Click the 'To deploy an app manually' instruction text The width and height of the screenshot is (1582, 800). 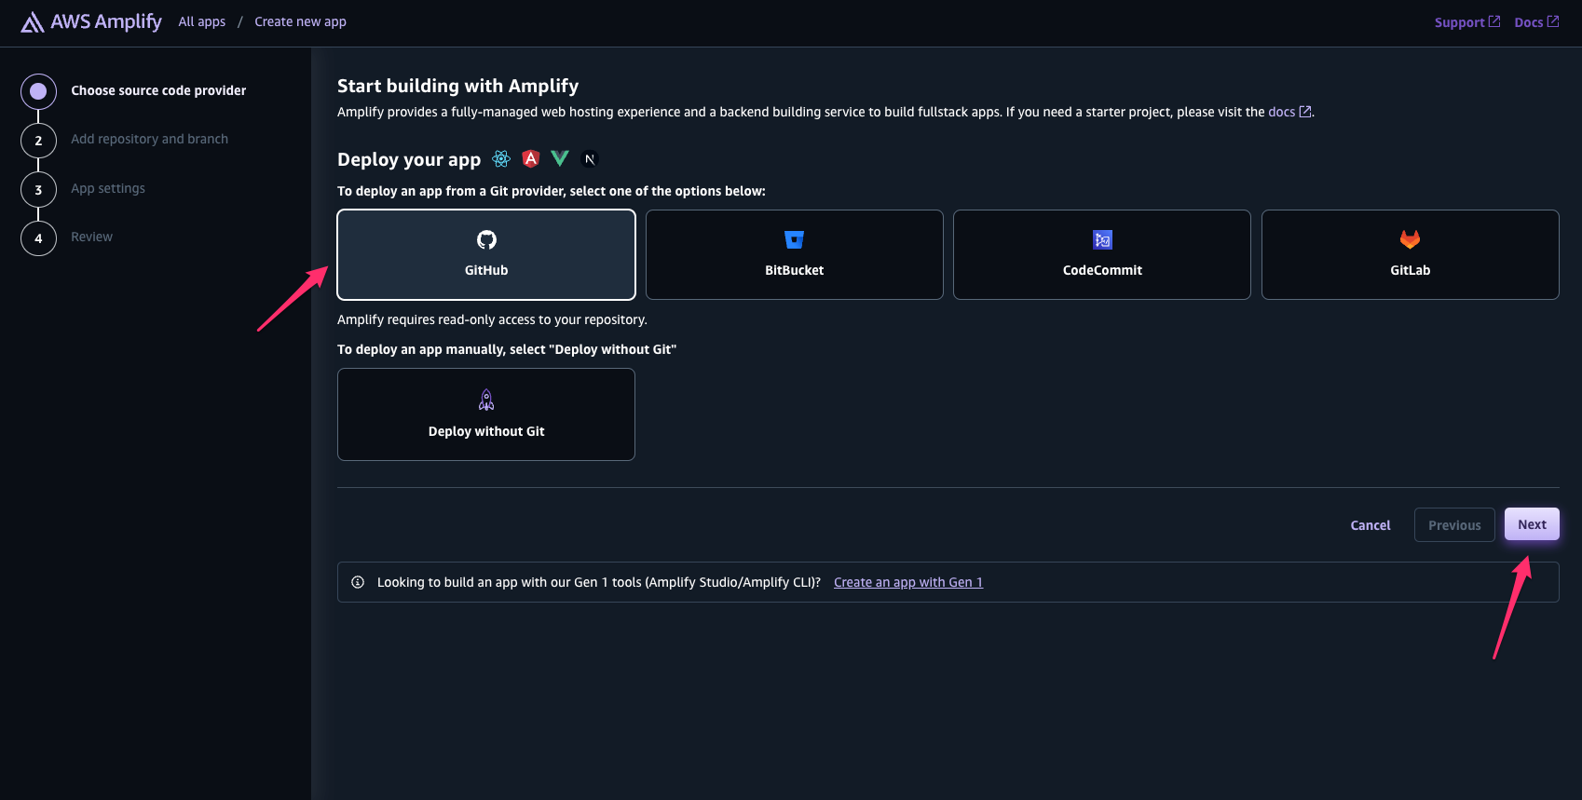(x=507, y=349)
